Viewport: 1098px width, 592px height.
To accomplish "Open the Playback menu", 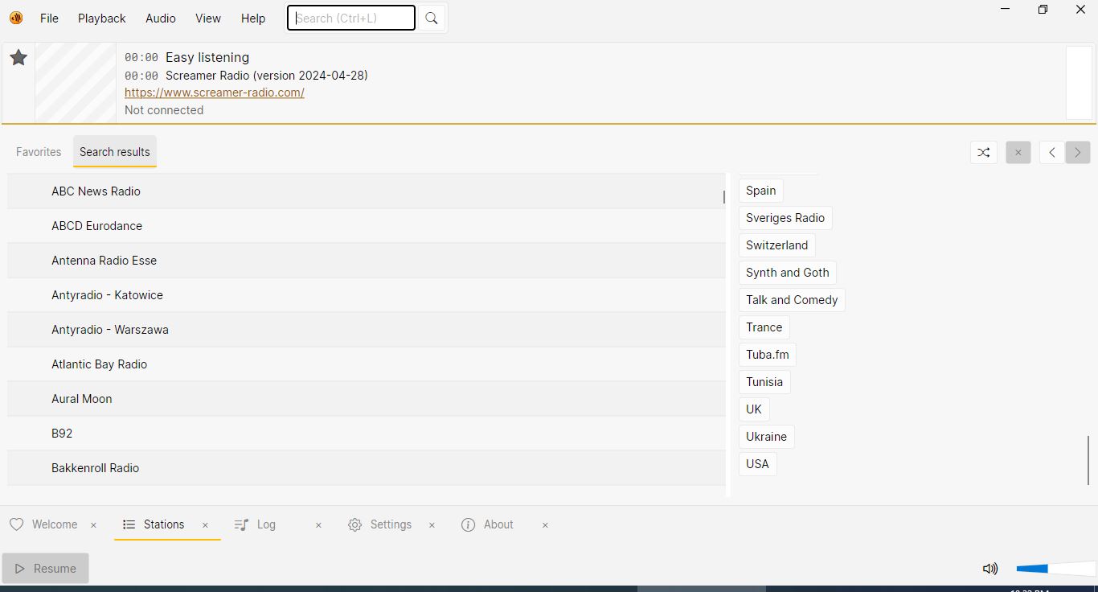I will coord(102,18).
